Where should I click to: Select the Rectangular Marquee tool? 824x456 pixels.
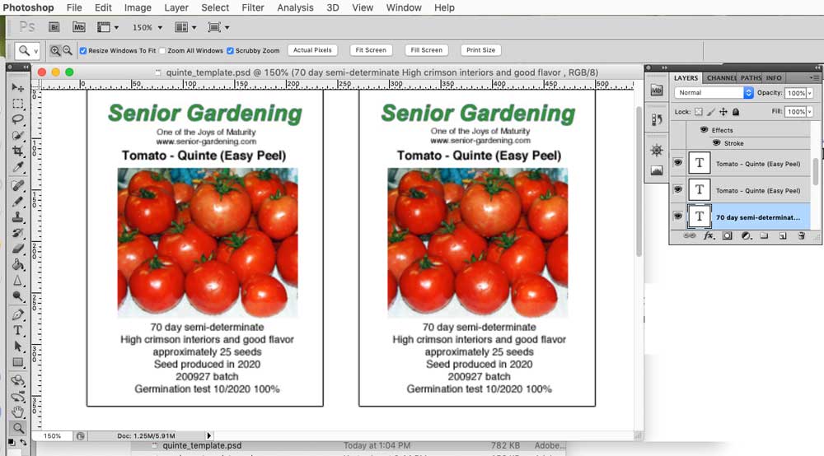pyautogui.click(x=18, y=104)
